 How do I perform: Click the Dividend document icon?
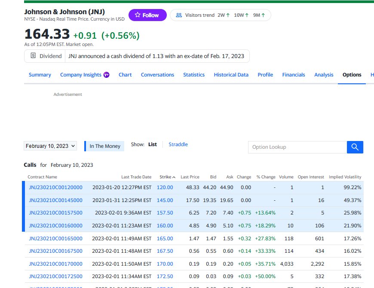(x=33, y=56)
